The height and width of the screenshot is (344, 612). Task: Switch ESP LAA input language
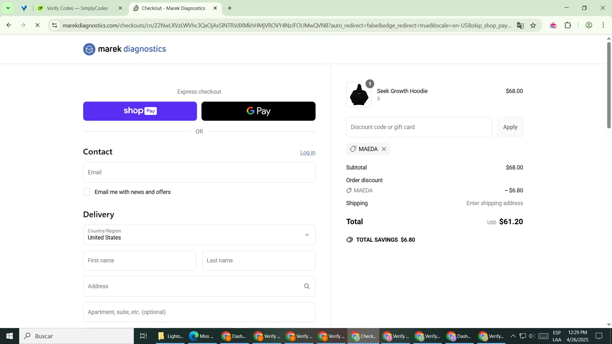[x=557, y=336]
